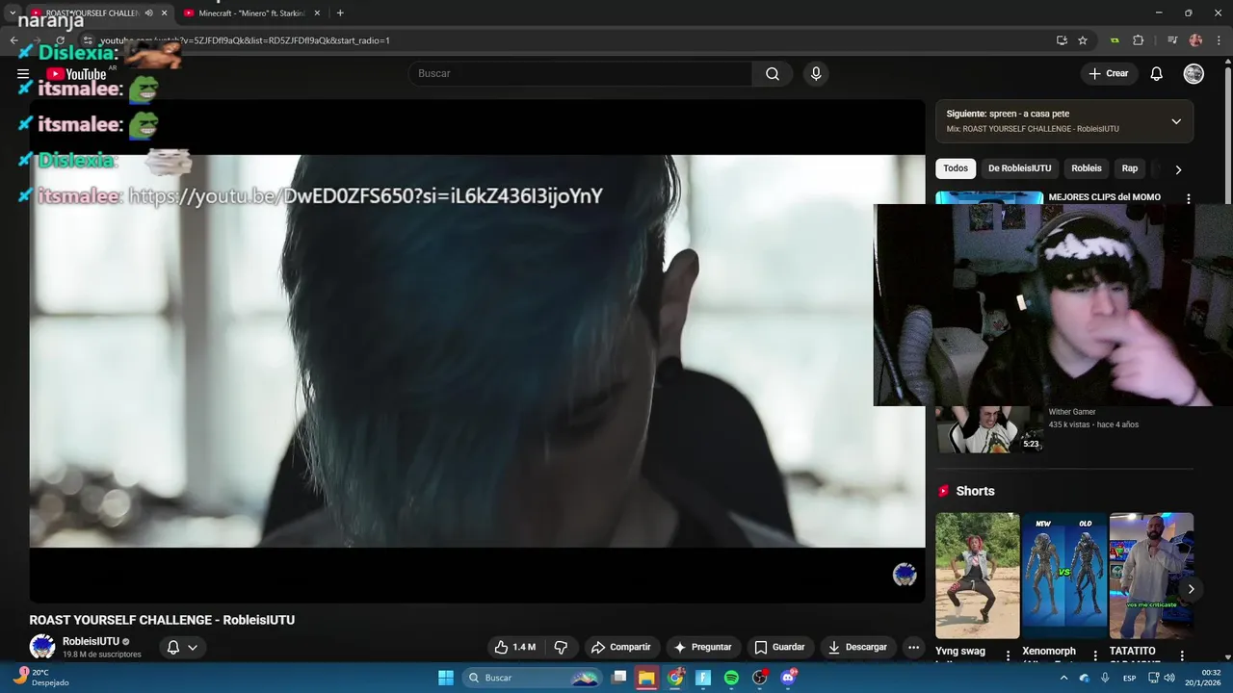Select the De RobleisIUTU chip
The height and width of the screenshot is (693, 1233).
tap(1019, 168)
